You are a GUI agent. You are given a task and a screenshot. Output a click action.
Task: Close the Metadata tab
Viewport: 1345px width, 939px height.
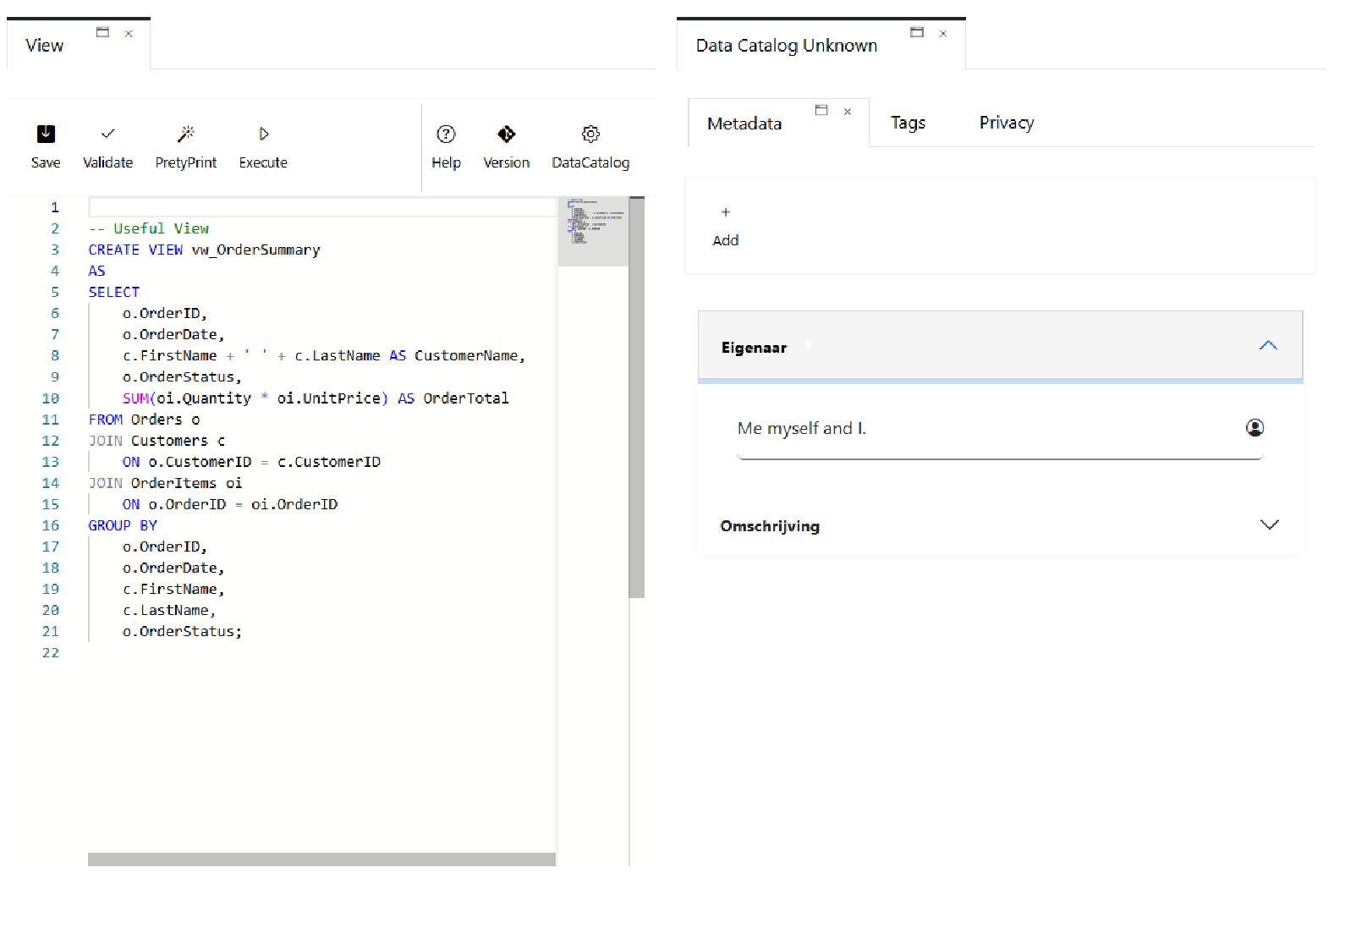coord(848,112)
